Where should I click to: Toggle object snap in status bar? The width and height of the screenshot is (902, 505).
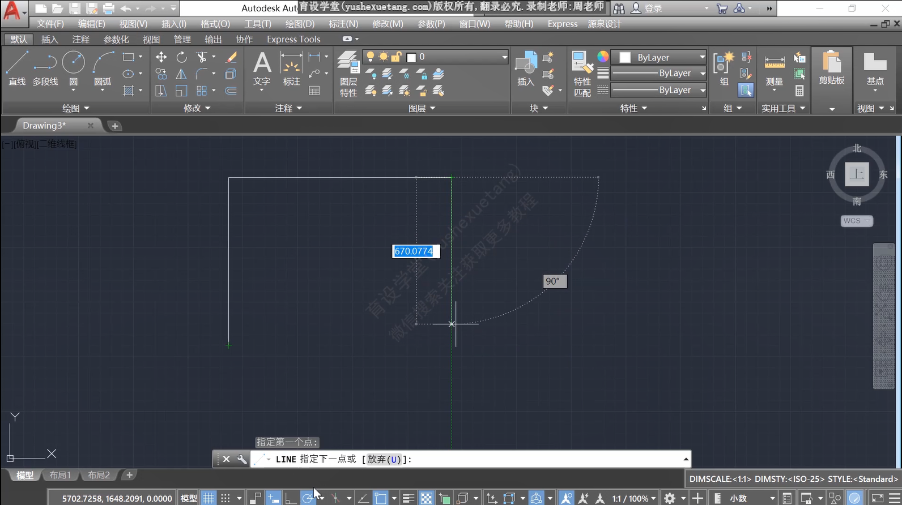coord(381,498)
